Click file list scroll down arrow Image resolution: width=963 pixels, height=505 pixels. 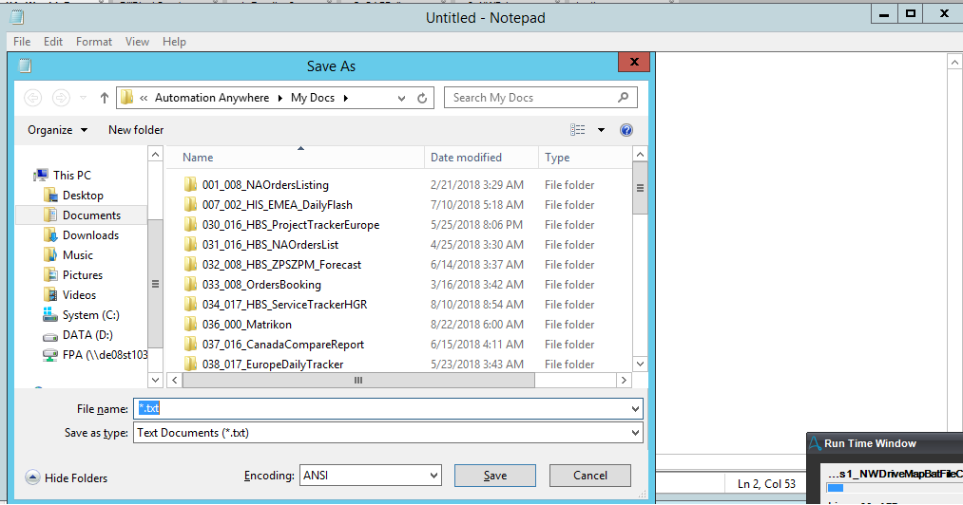(x=640, y=364)
